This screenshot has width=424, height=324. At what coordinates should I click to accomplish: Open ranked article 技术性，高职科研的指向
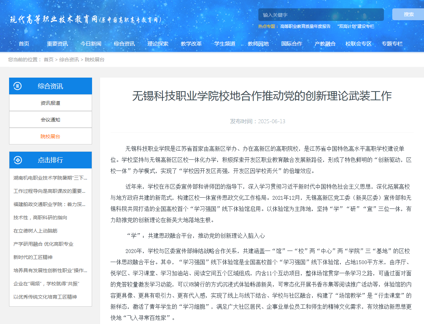(40, 218)
